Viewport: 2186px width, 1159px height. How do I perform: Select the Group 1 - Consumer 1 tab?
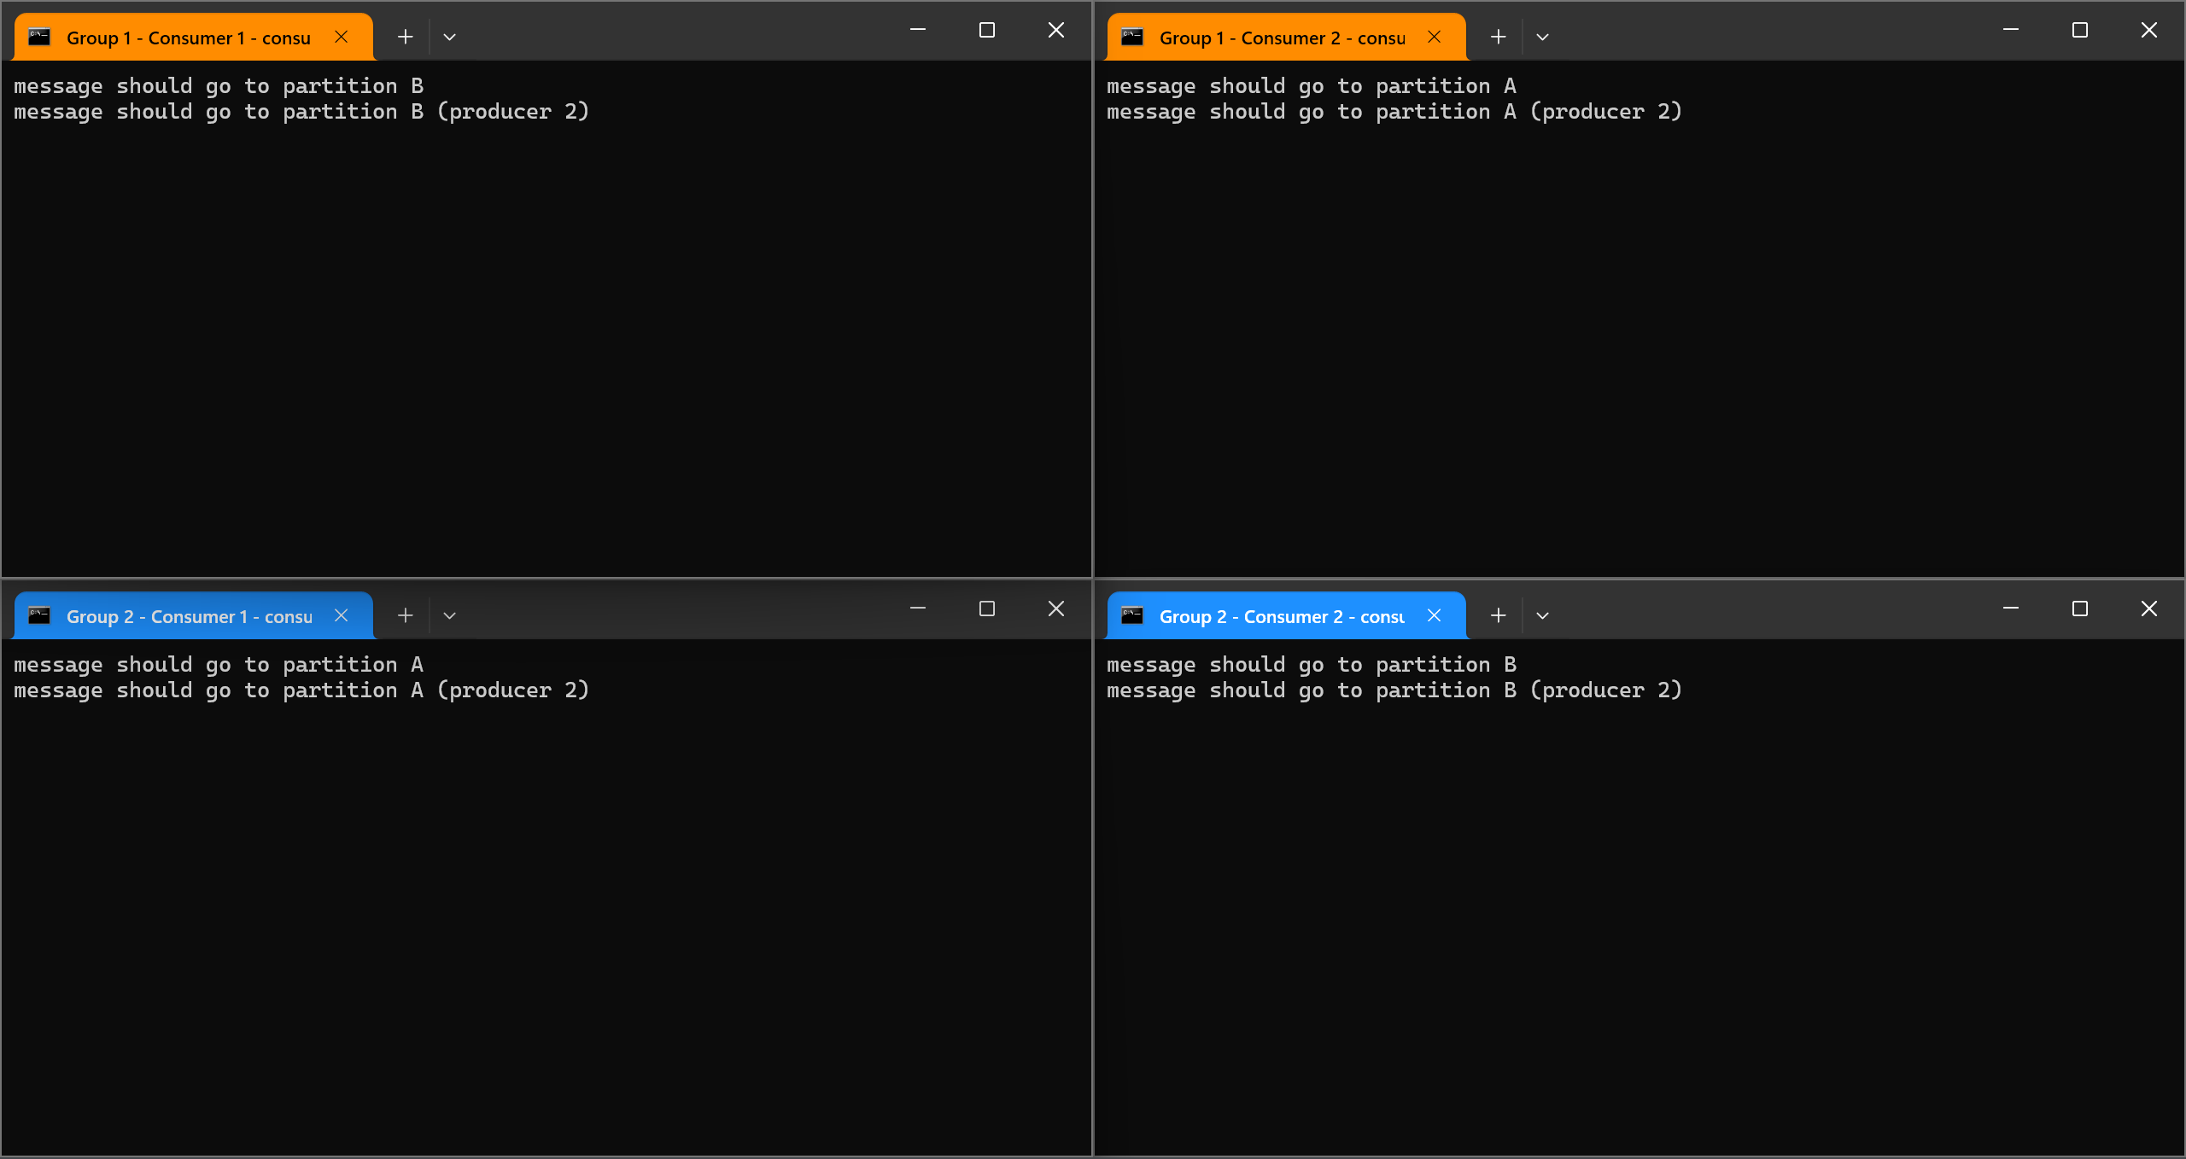pyautogui.click(x=193, y=38)
